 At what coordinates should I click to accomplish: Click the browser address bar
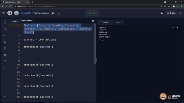click(87, 6)
